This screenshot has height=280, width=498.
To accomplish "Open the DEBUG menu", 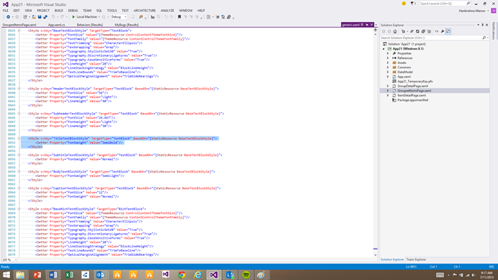I will [73, 11].
